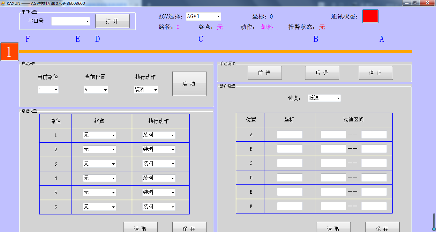Click the 启动 button
Viewport: 436px width, 232px height.
[189, 84]
